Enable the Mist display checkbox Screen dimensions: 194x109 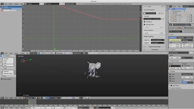coord(170,77)
